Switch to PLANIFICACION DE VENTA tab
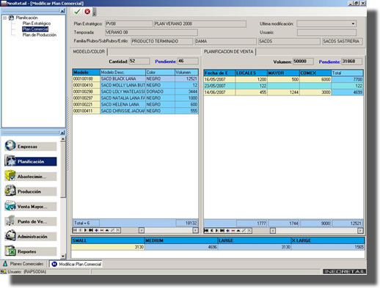Screen dimensions: 380x288 point(229,51)
